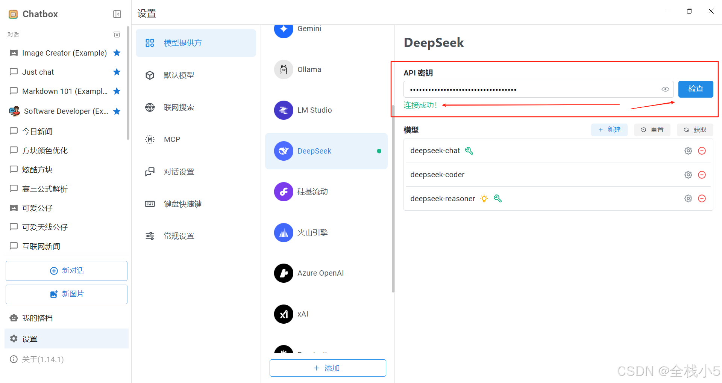Switch to 默认模型 settings tab
722x383 pixels.
(x=196, y=75)
